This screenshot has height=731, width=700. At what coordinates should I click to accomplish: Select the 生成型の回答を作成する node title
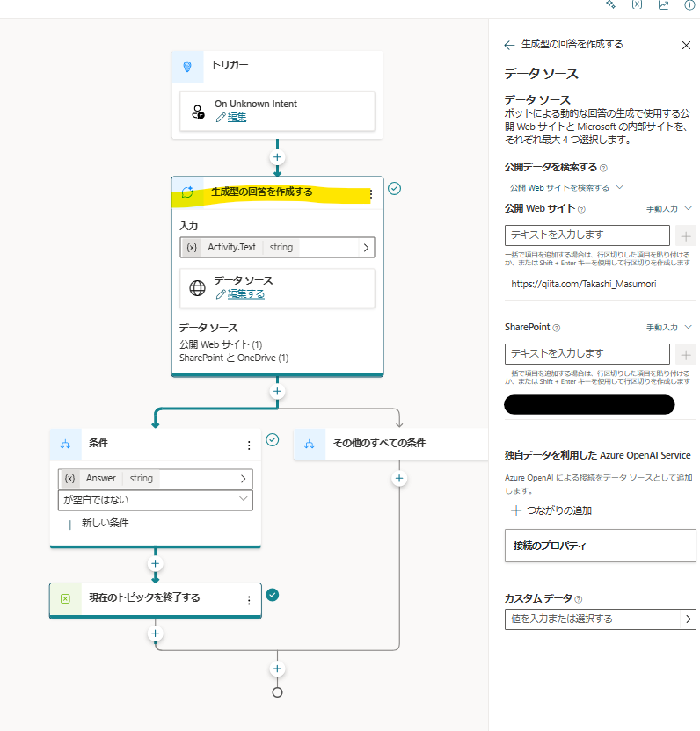pos(262,192)
